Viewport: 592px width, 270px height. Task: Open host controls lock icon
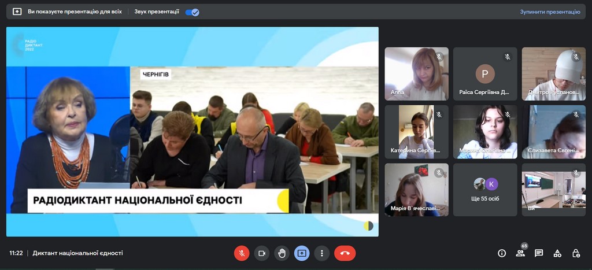point(576,253)
